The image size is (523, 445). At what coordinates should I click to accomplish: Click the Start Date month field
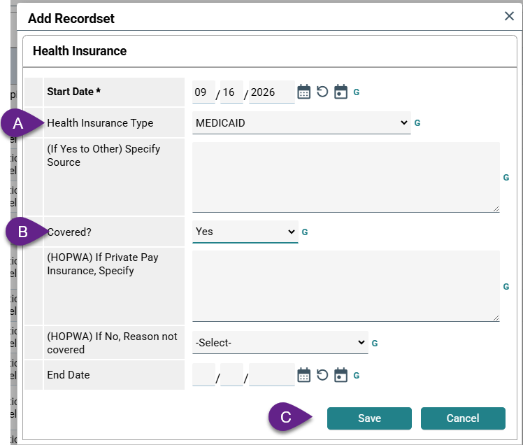click(203, 92)
